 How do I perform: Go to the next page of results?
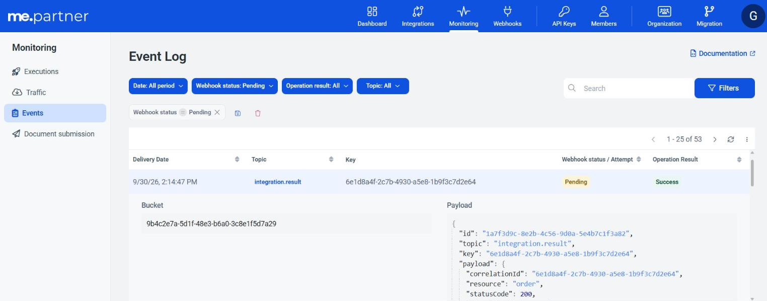pyautogui.click(x=715, y=139)
